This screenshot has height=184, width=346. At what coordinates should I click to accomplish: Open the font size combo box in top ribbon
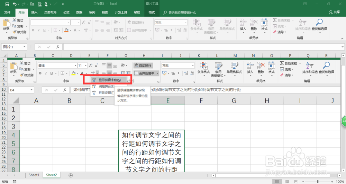click(75, 22)
